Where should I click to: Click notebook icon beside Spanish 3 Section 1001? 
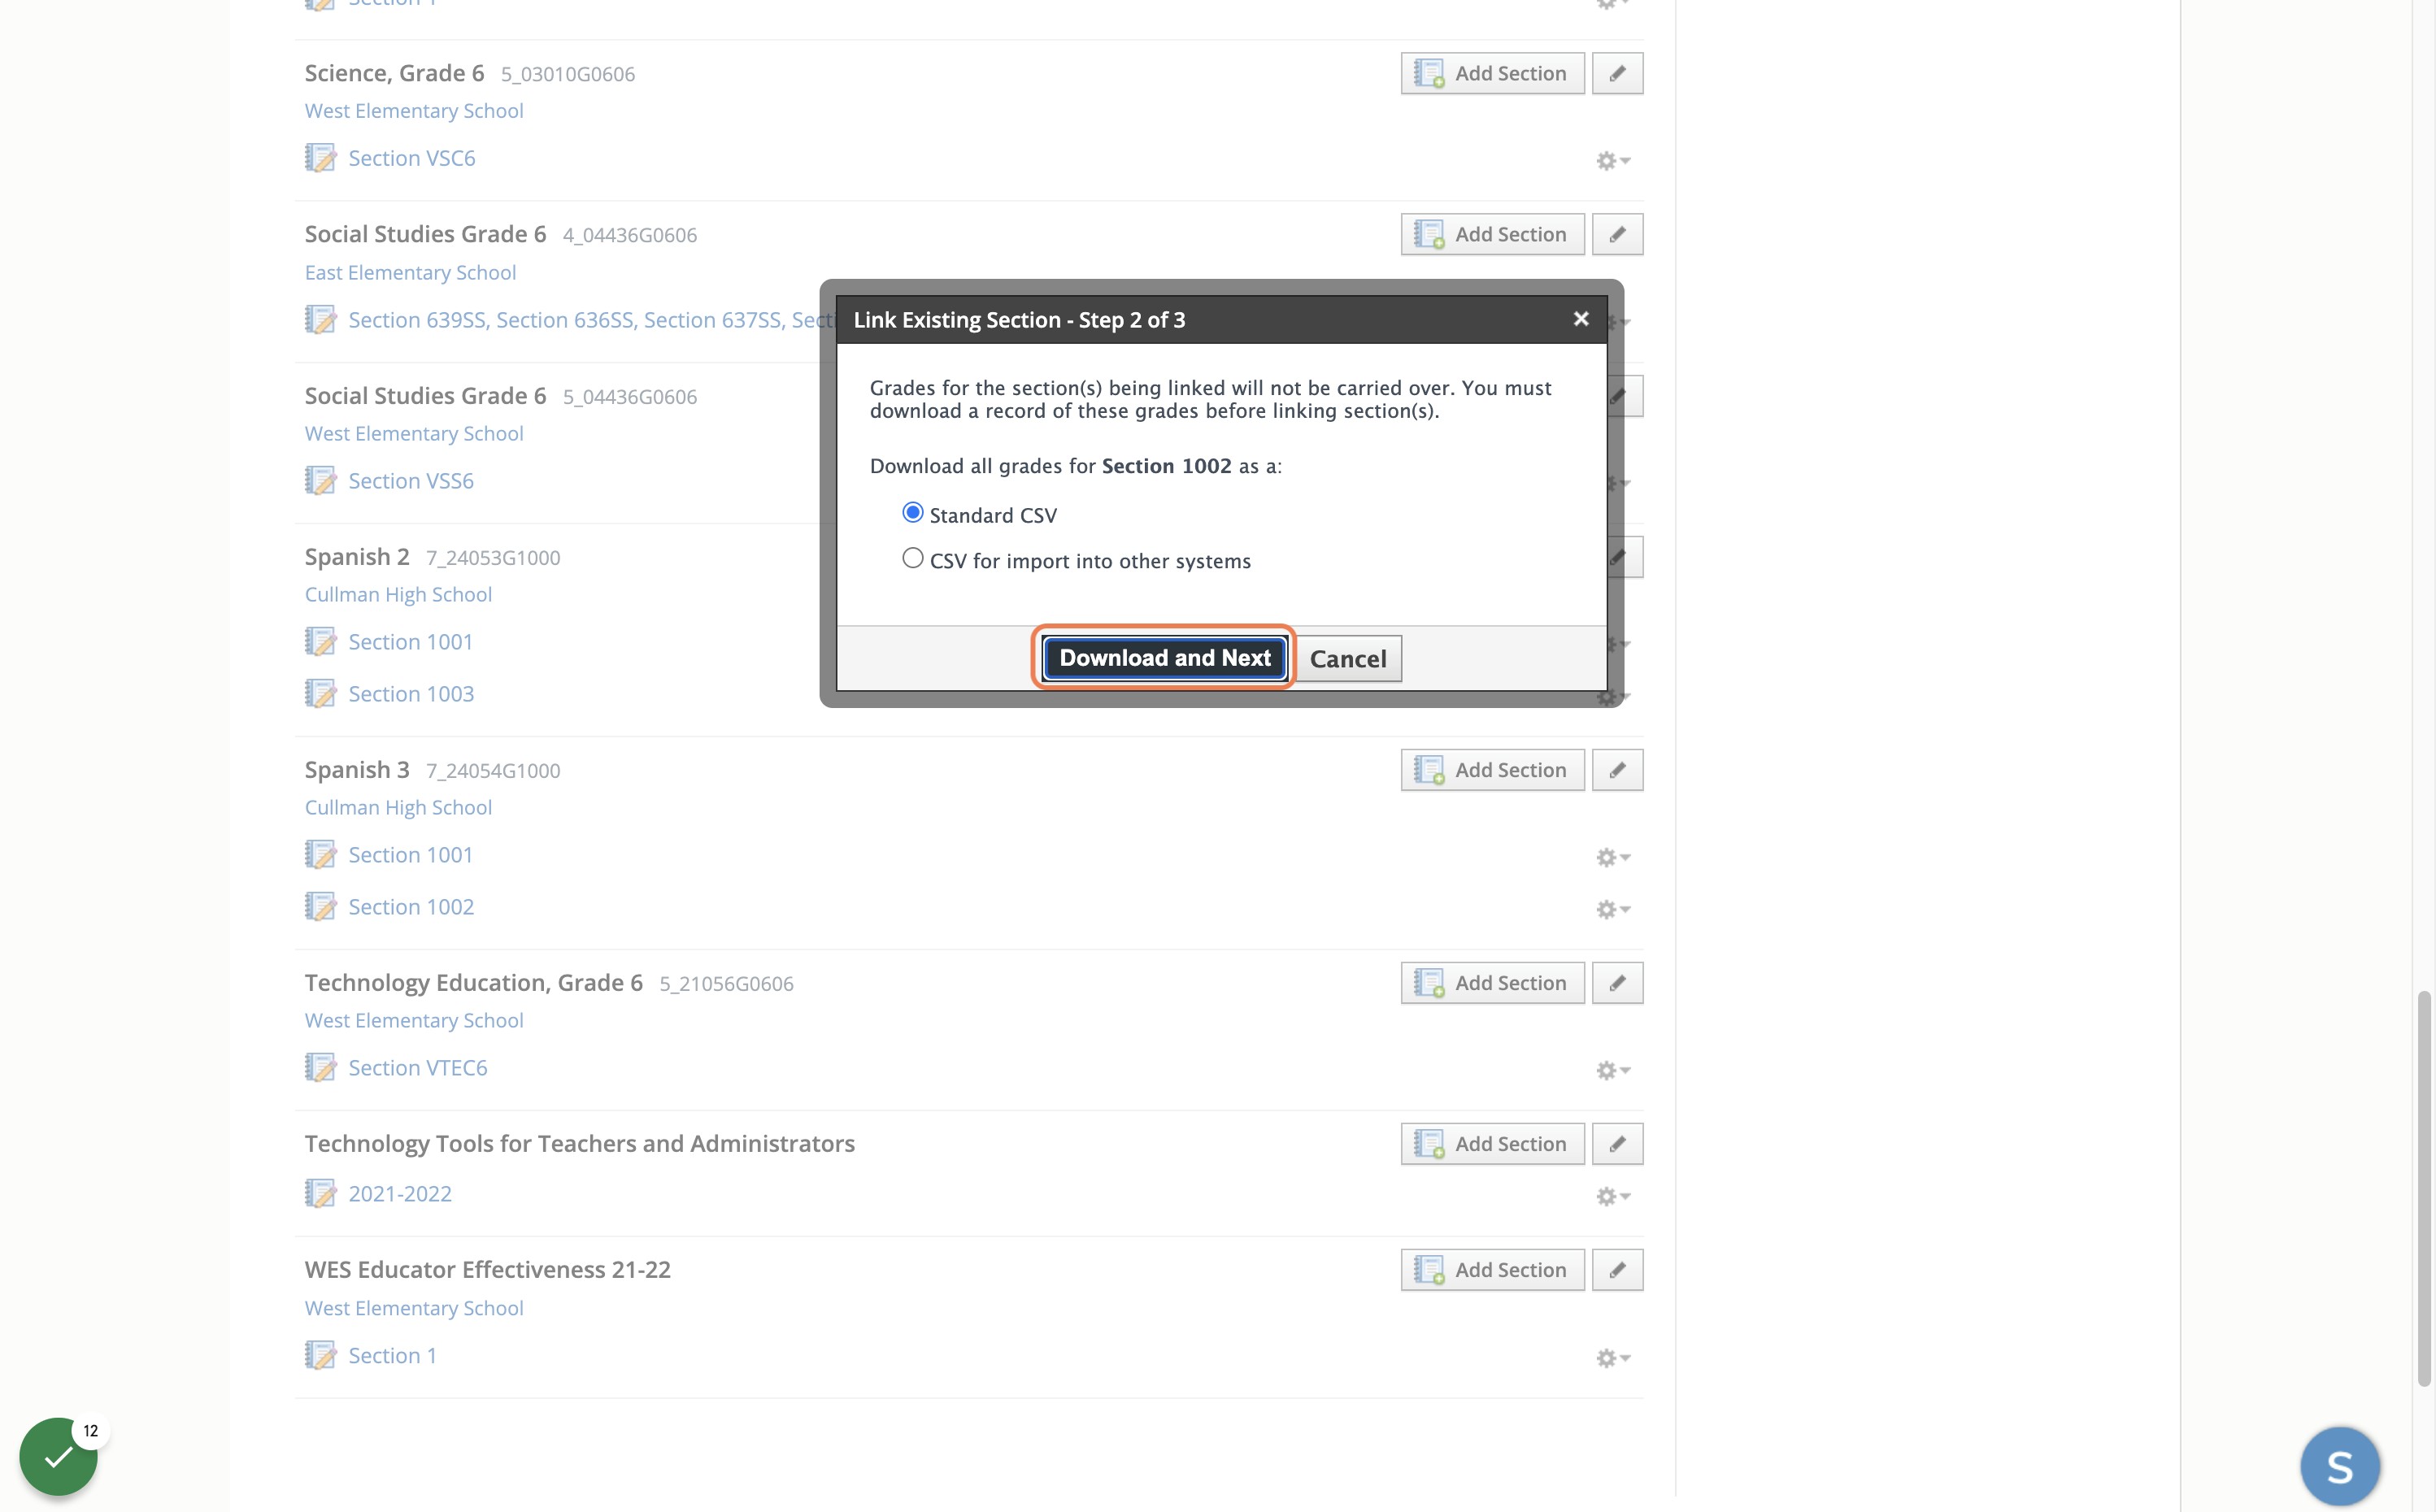[x=320, y=855]
